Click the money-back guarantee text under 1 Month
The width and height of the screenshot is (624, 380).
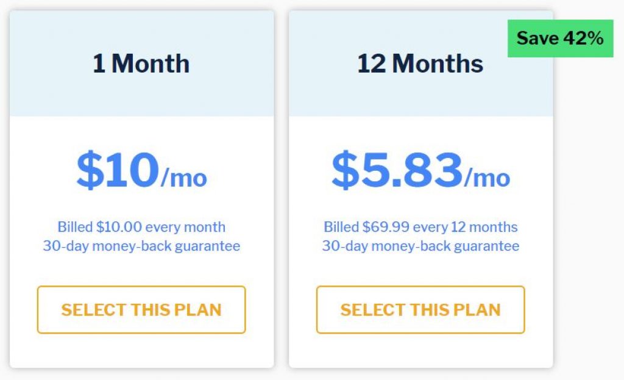coord(141,246)
